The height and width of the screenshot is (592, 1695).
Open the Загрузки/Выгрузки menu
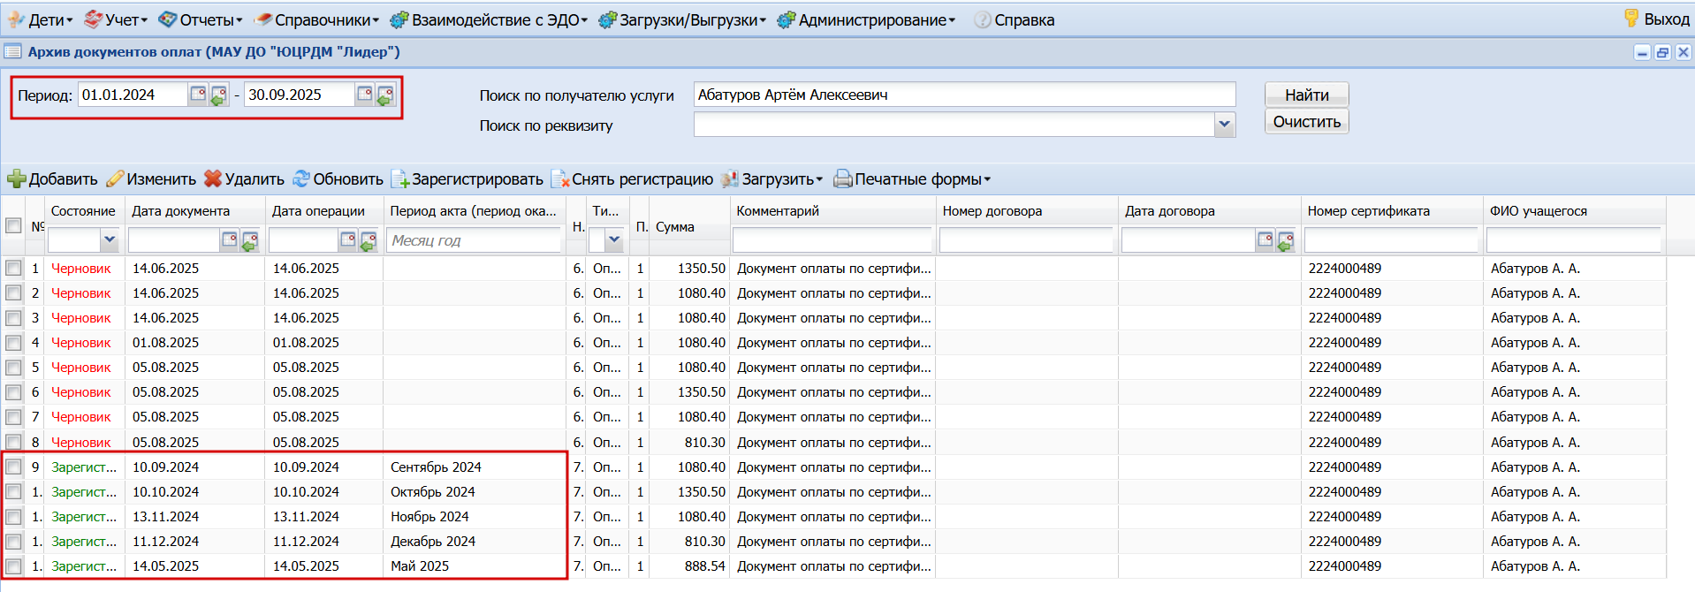click(682, 19)
